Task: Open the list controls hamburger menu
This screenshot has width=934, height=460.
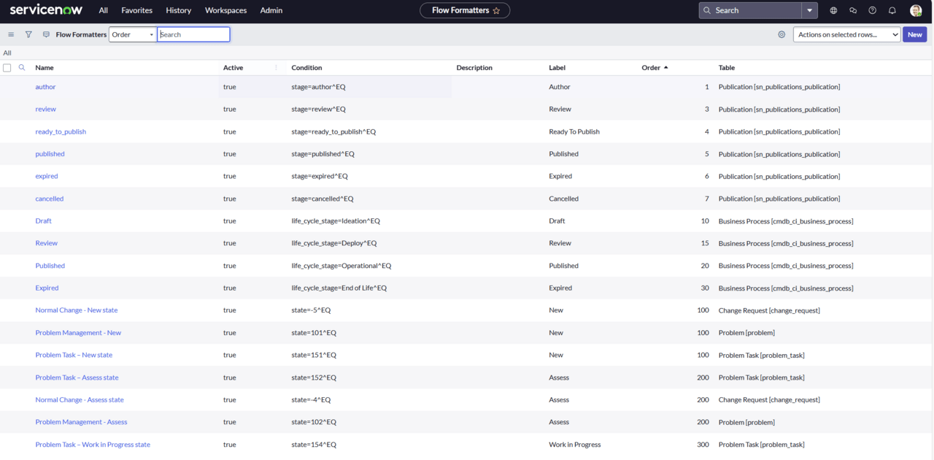Action: pos(11,34)
